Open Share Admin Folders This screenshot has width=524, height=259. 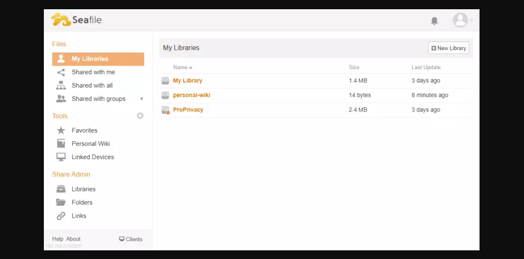82,202
